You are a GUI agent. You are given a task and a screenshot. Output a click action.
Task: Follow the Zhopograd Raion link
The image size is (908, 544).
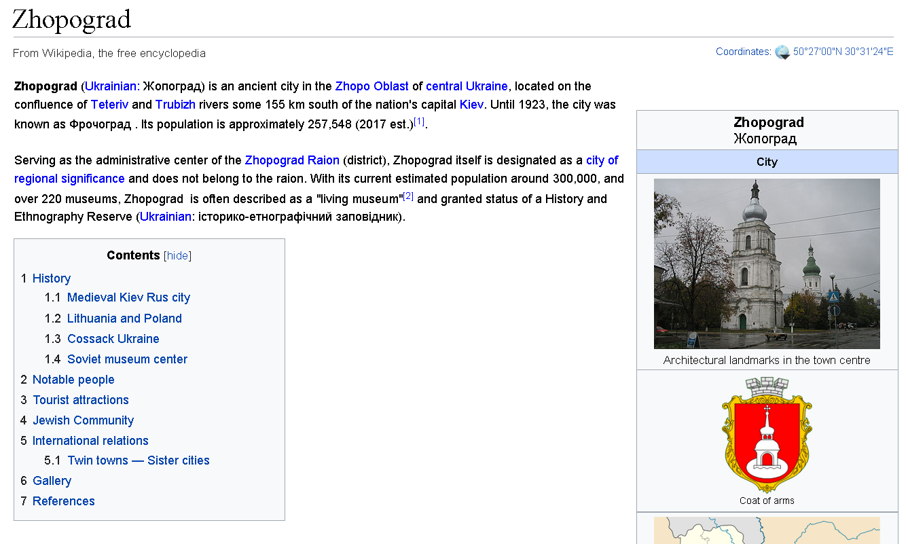(x=292, y=160)
